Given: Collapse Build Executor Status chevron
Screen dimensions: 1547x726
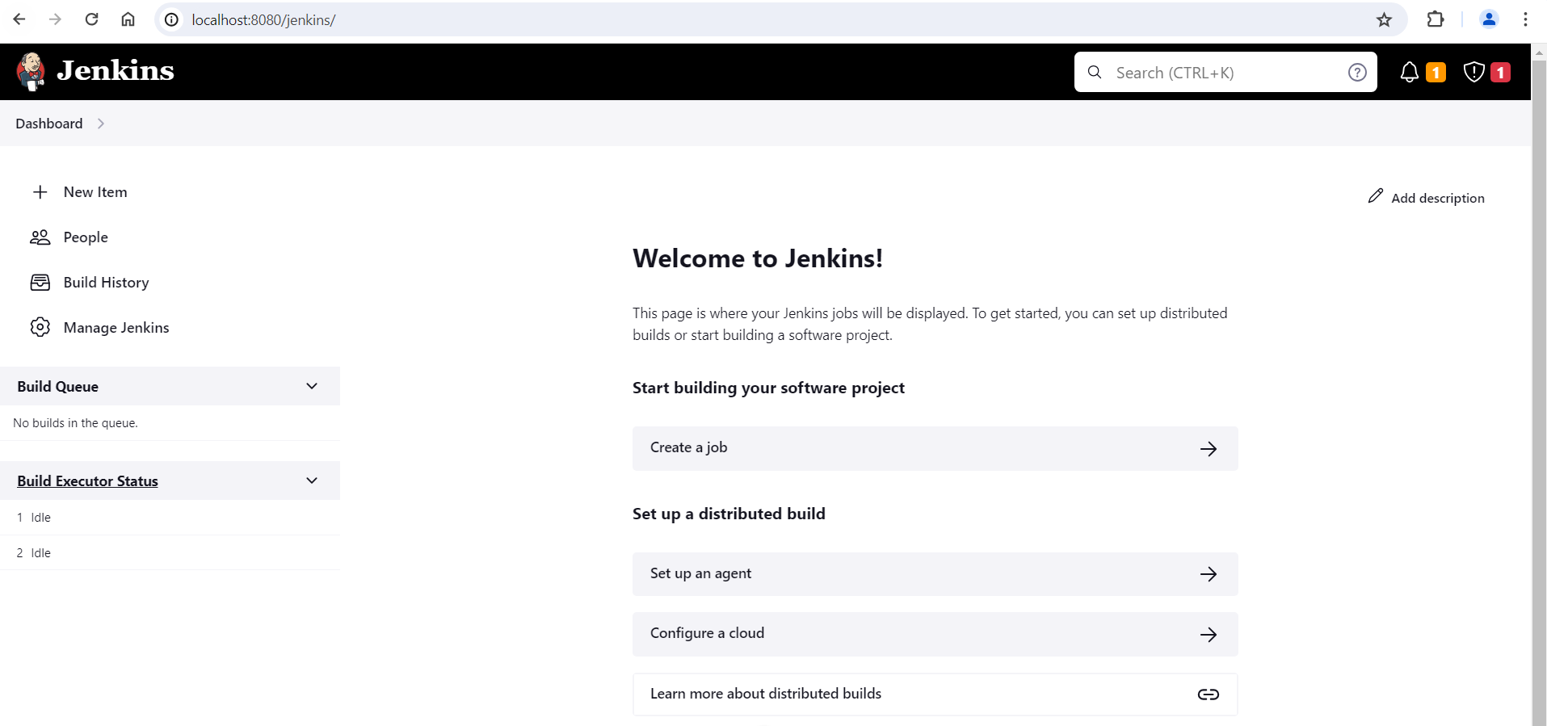Looking at the screenshot, I should coord(312,481).
